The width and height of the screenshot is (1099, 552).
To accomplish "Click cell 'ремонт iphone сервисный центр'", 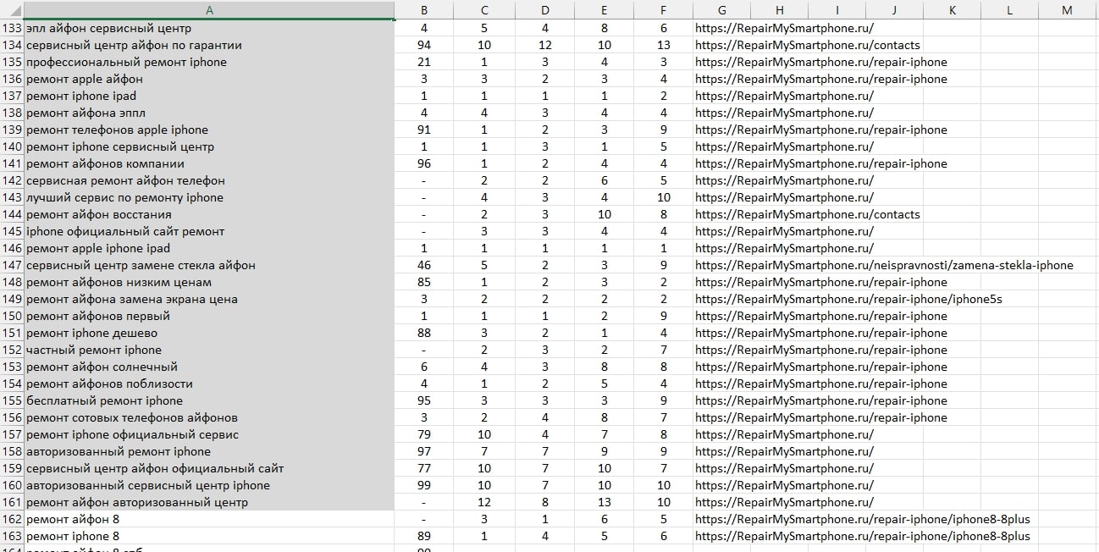I will (x=209, y=146).
